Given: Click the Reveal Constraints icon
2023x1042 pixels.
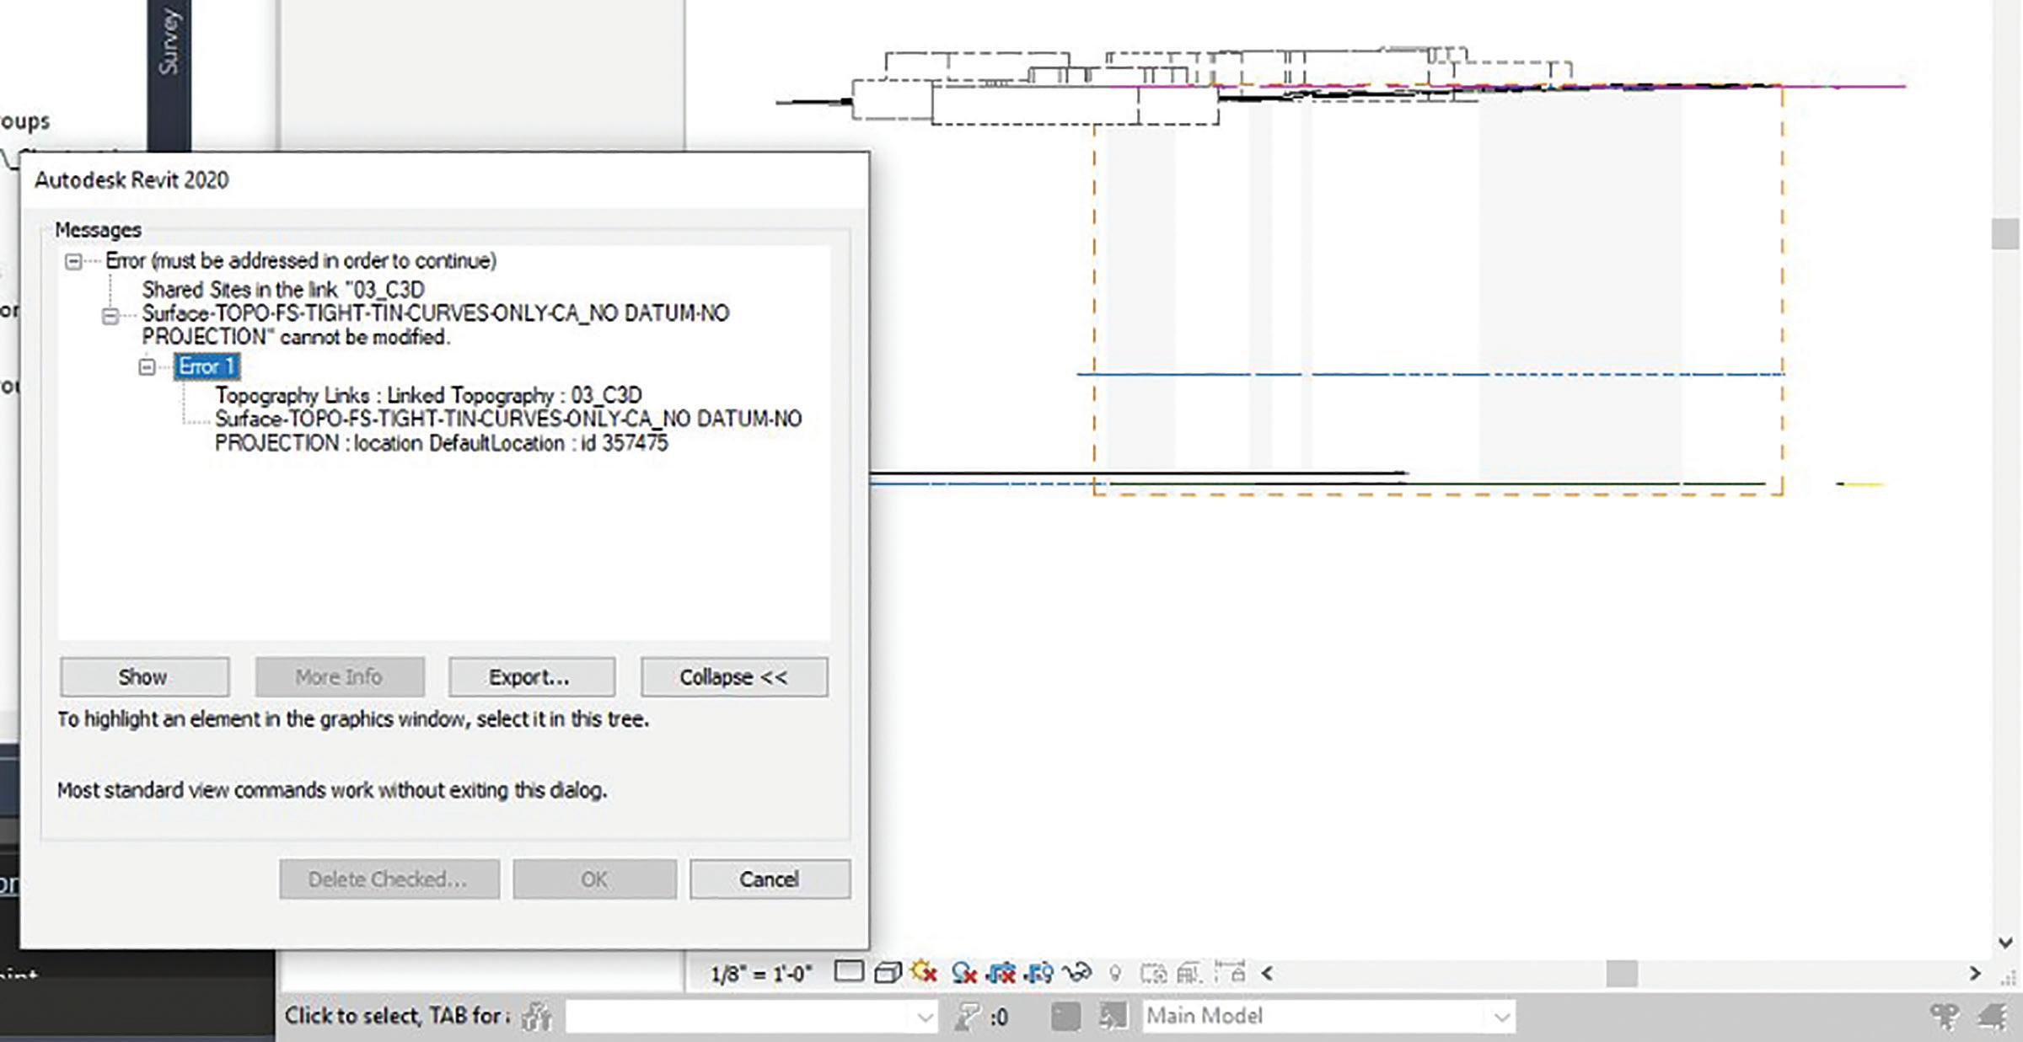Looking at the screenshot, I should [x=1231, y=973].
